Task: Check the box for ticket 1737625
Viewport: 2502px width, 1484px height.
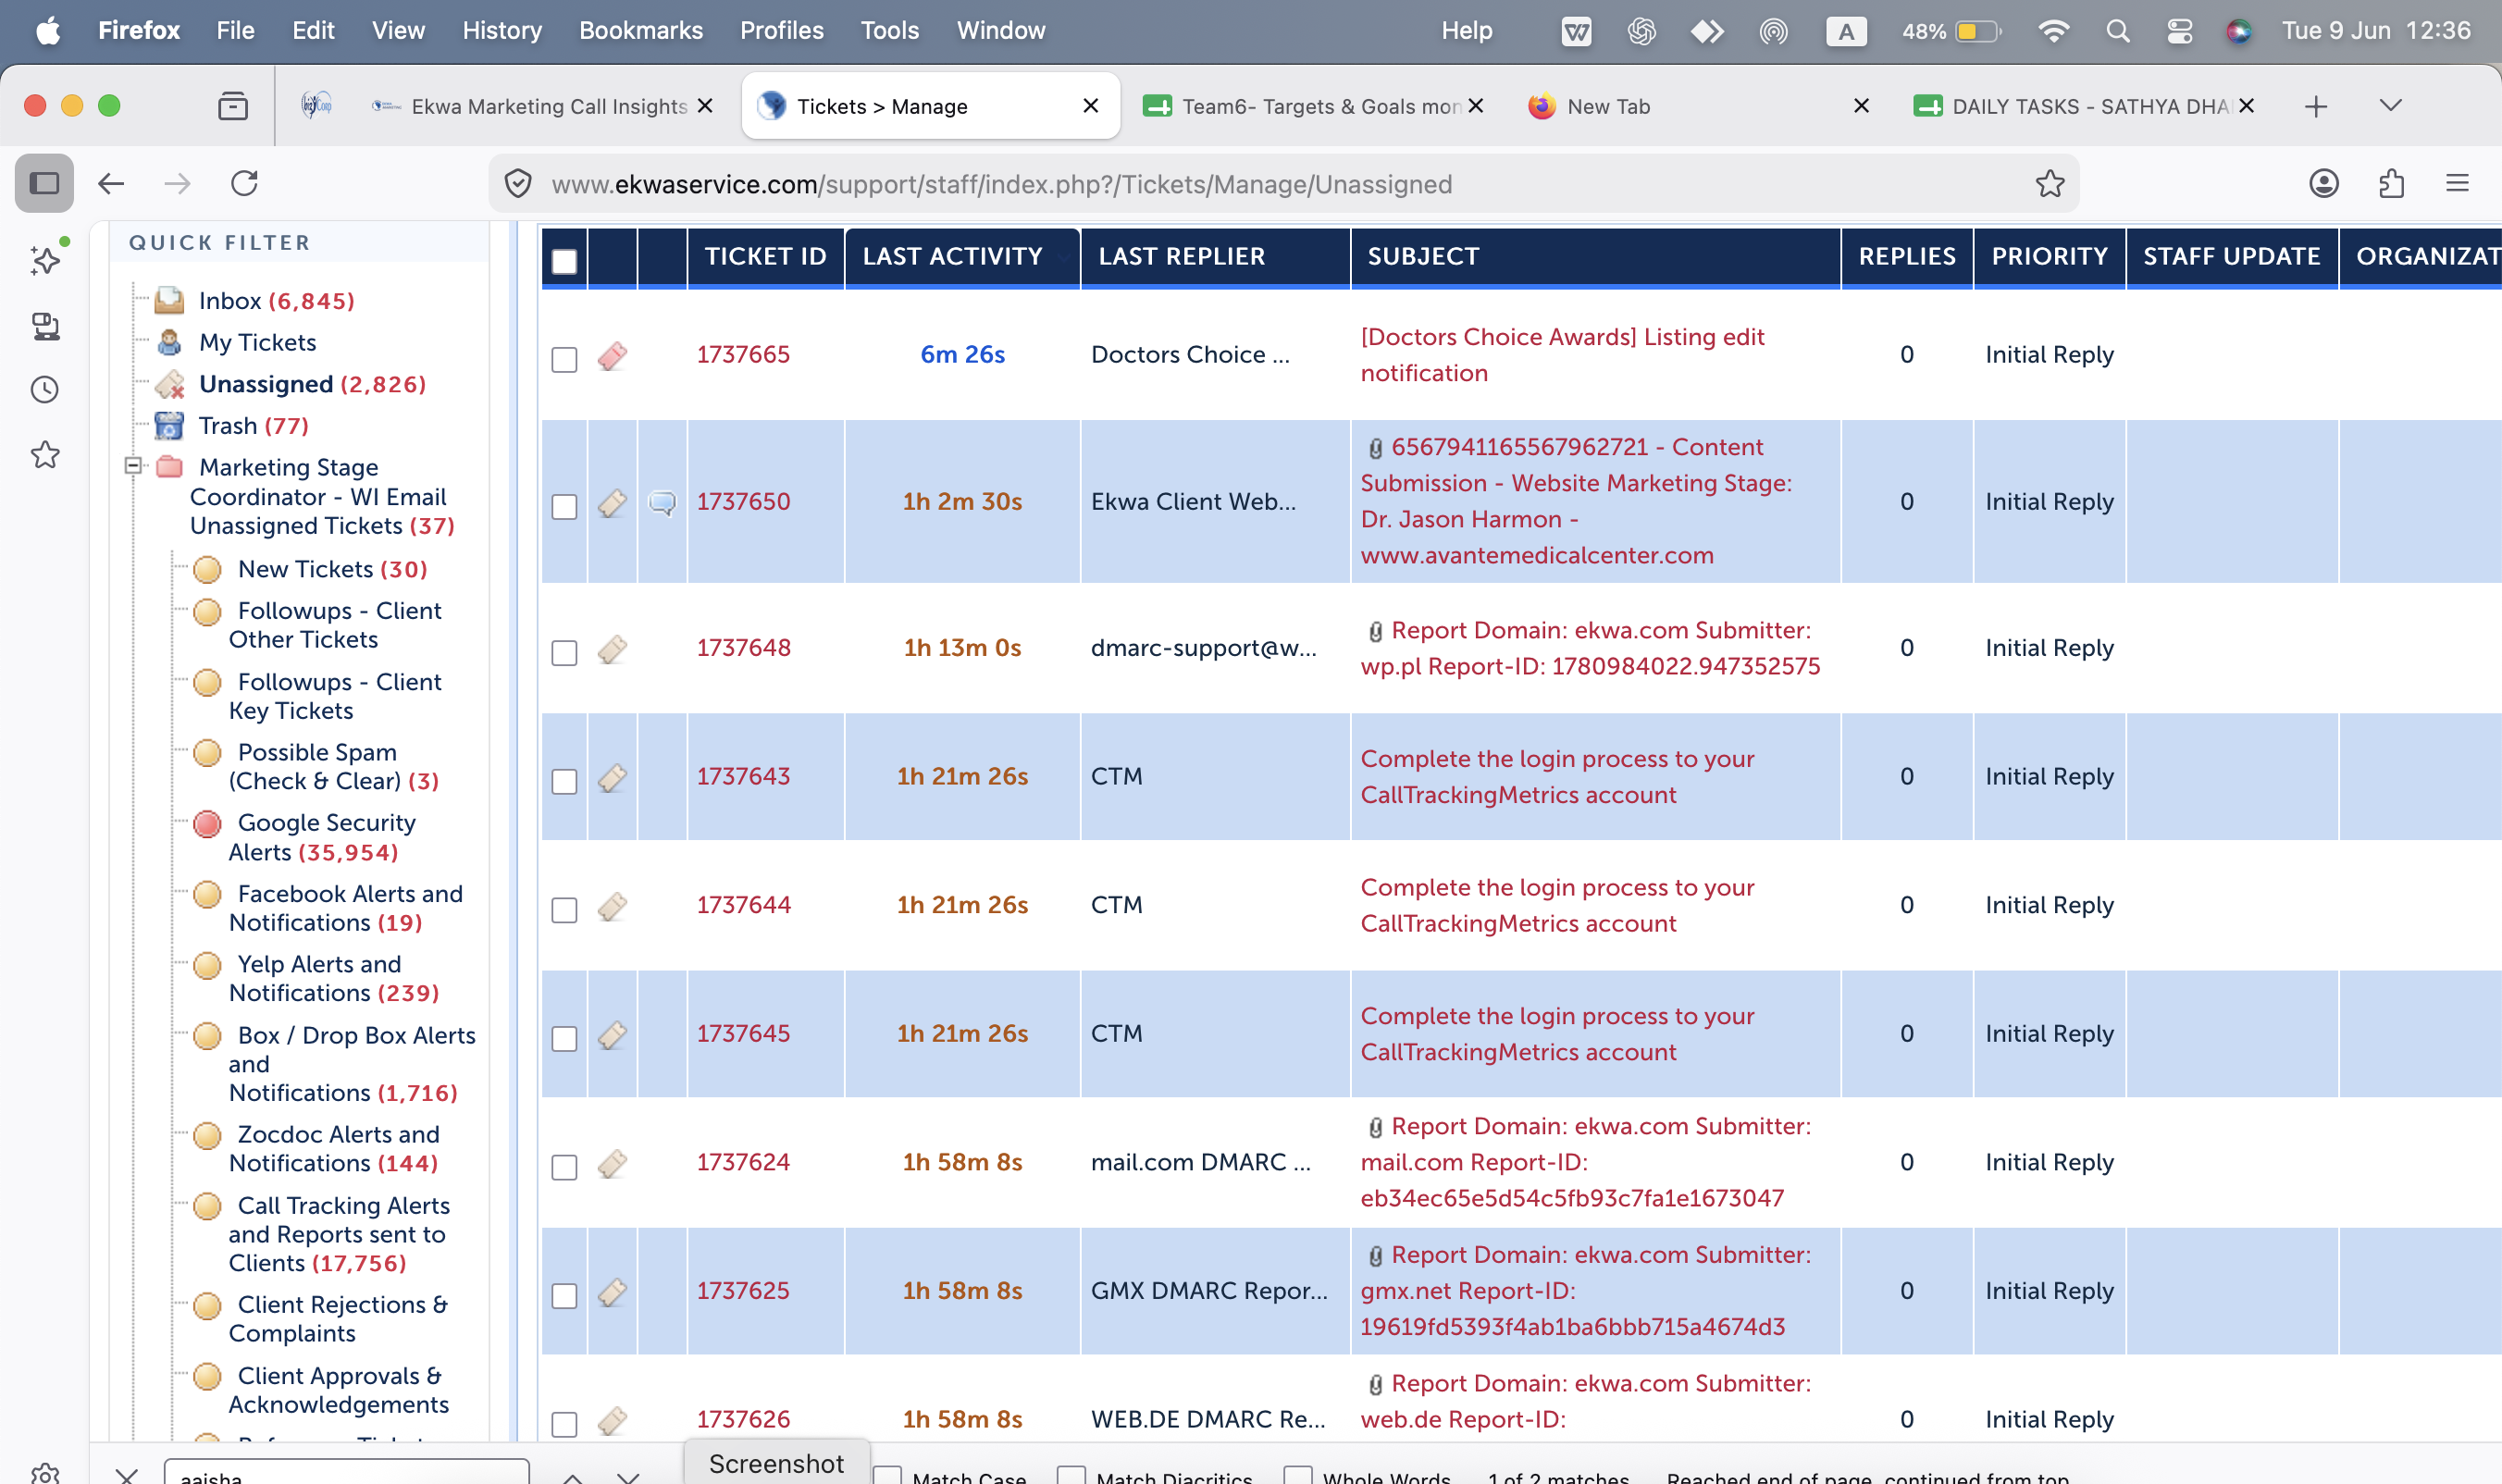Action: pos(564,1296)
